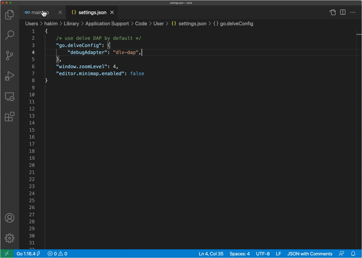This screenshot has height=258, width=362.
Task: Open the Library breadcrumb folder
Action: 71,23
